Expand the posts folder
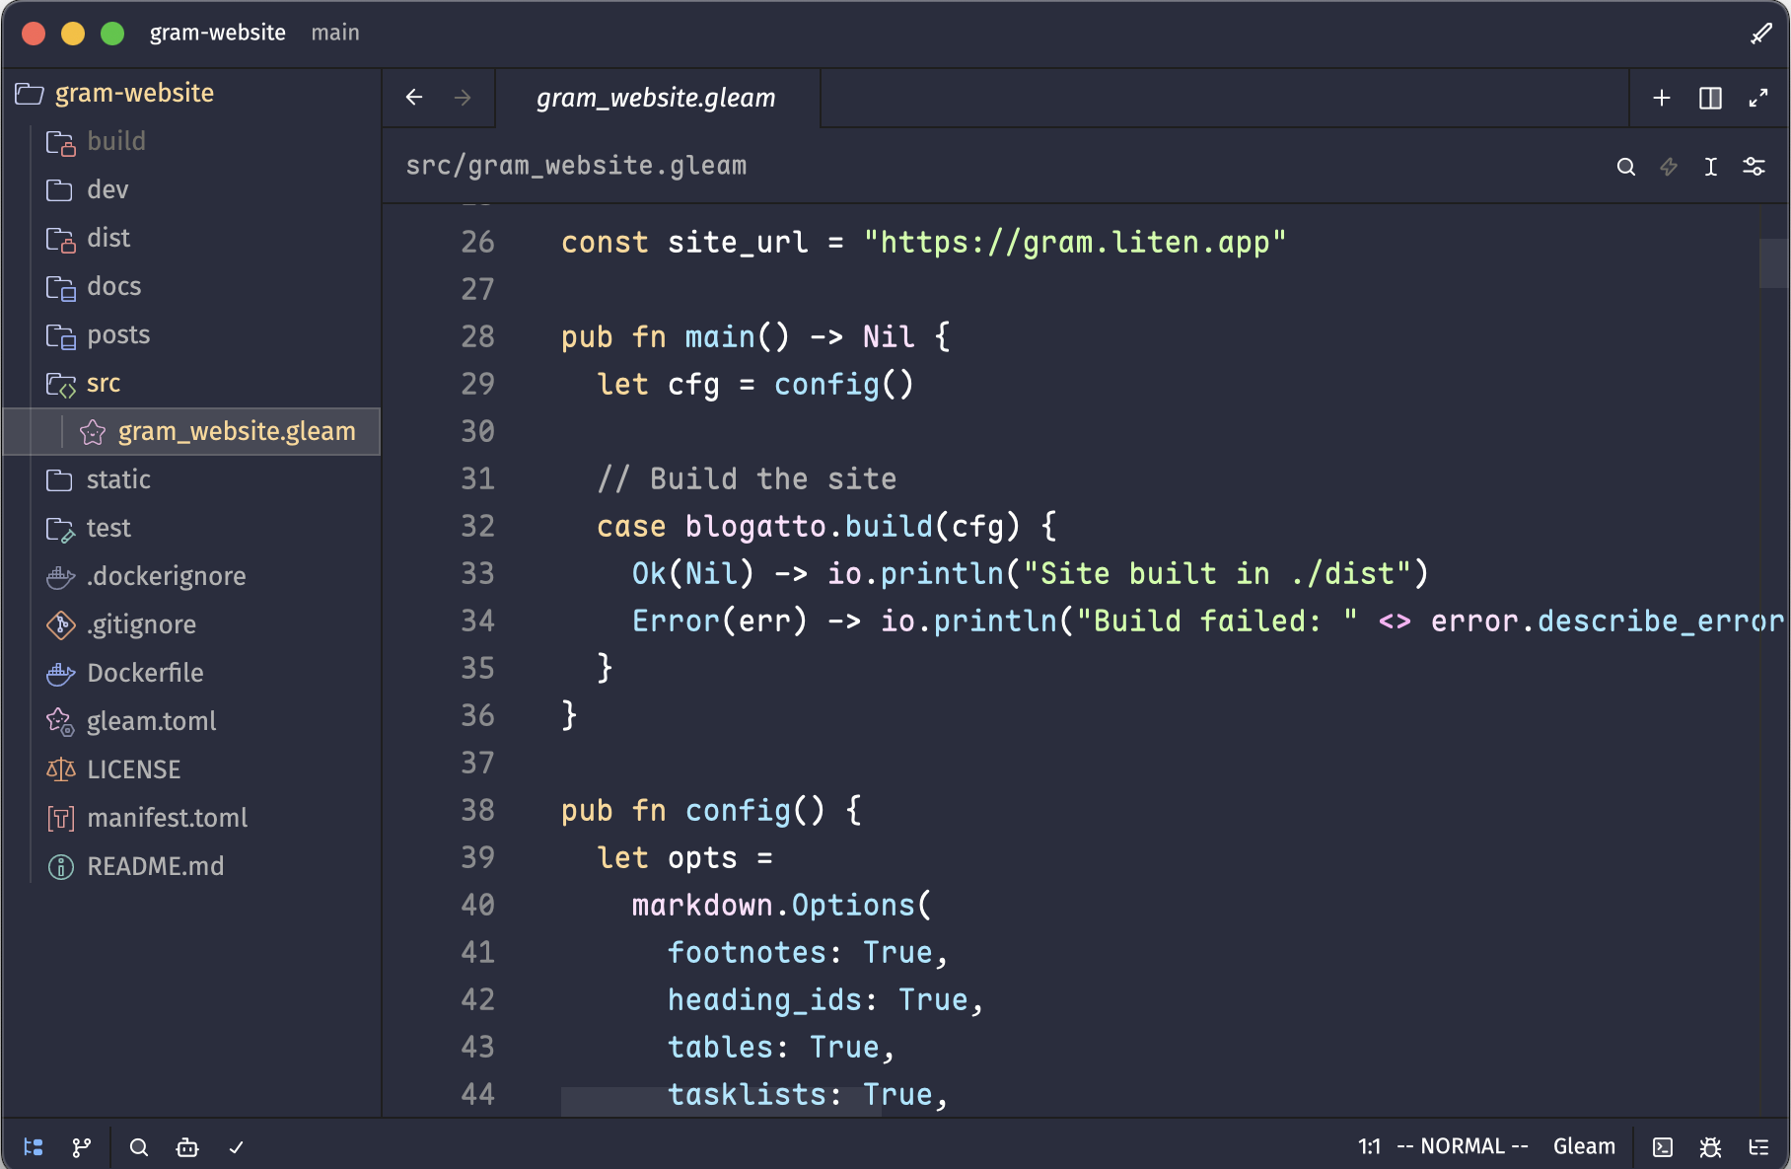Viewport: 1791px width, 1169px height. point(117,334)
